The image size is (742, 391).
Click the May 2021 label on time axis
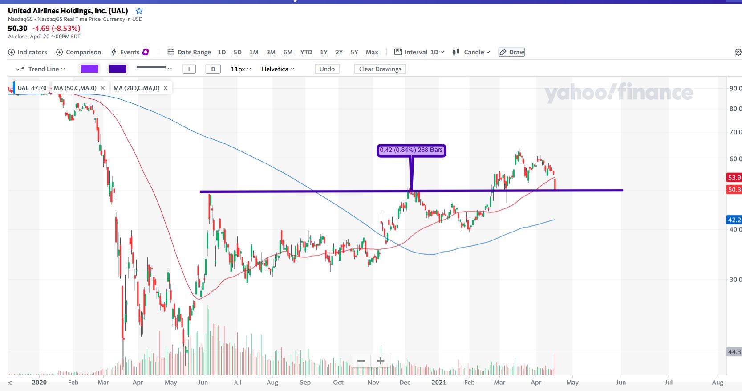click(x=572, y=382)
